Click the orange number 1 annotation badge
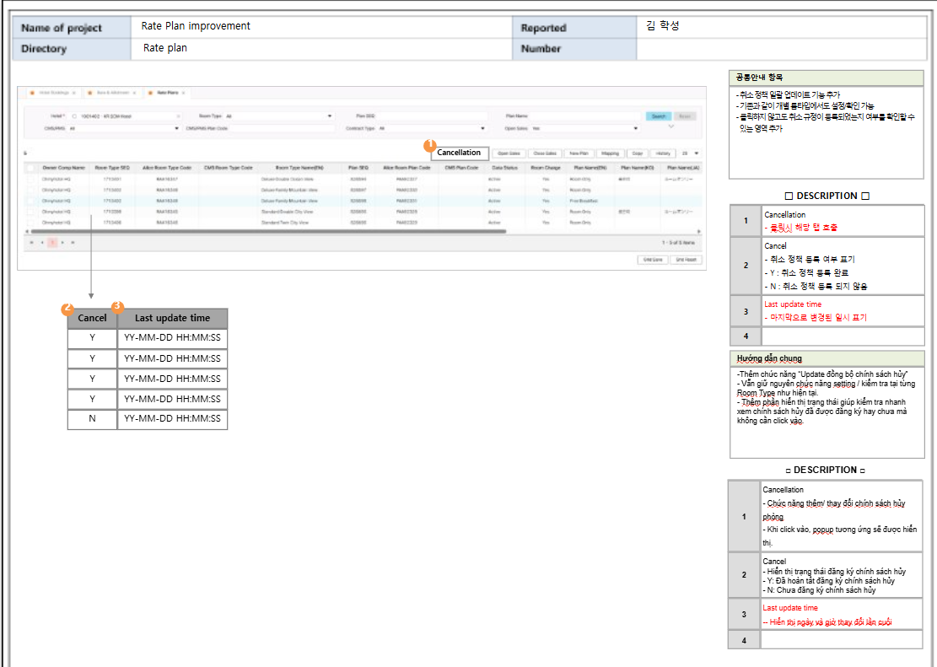Viewport: 937px width, 667px height. 429,145
